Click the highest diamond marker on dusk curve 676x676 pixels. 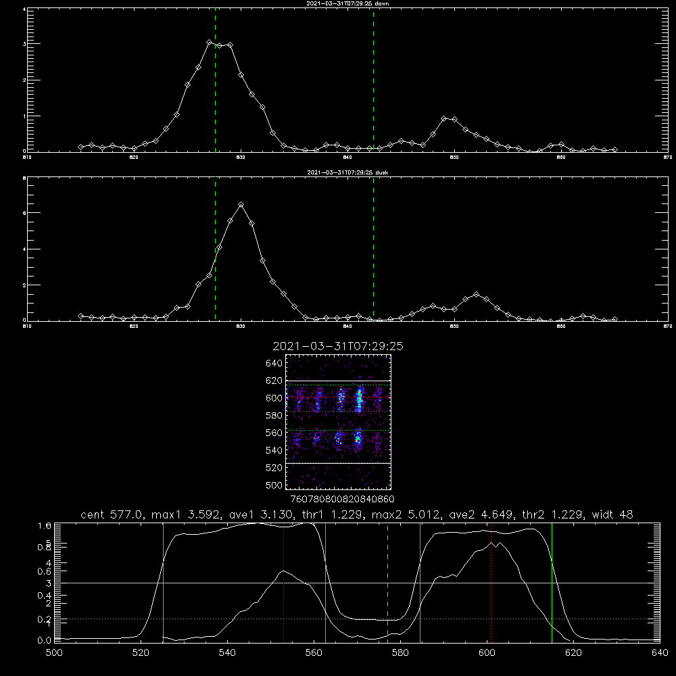(x=241, y=205)
